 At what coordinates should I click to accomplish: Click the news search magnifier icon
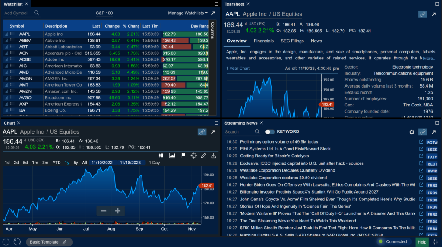tap(257, 131)
